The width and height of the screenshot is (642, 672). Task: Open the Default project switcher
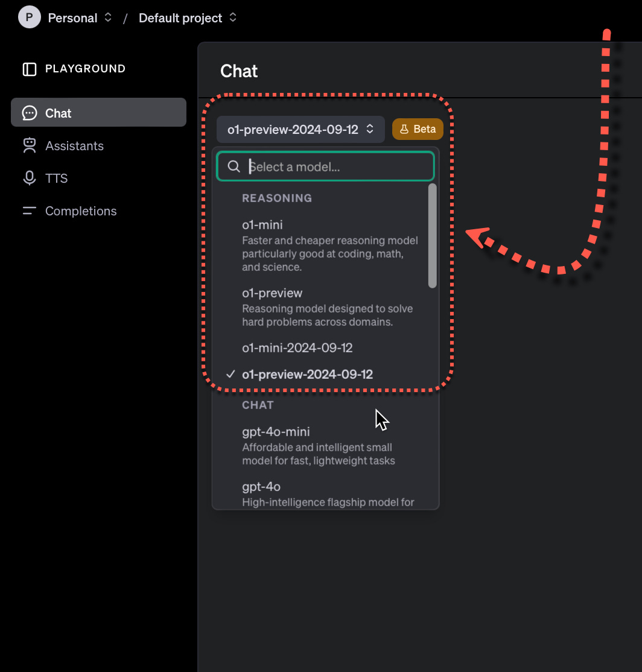coord(188,18)
